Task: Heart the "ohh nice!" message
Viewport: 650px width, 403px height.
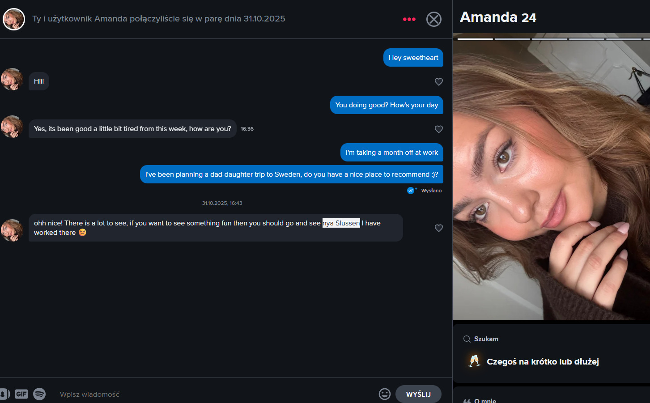Action: (439, 228)
